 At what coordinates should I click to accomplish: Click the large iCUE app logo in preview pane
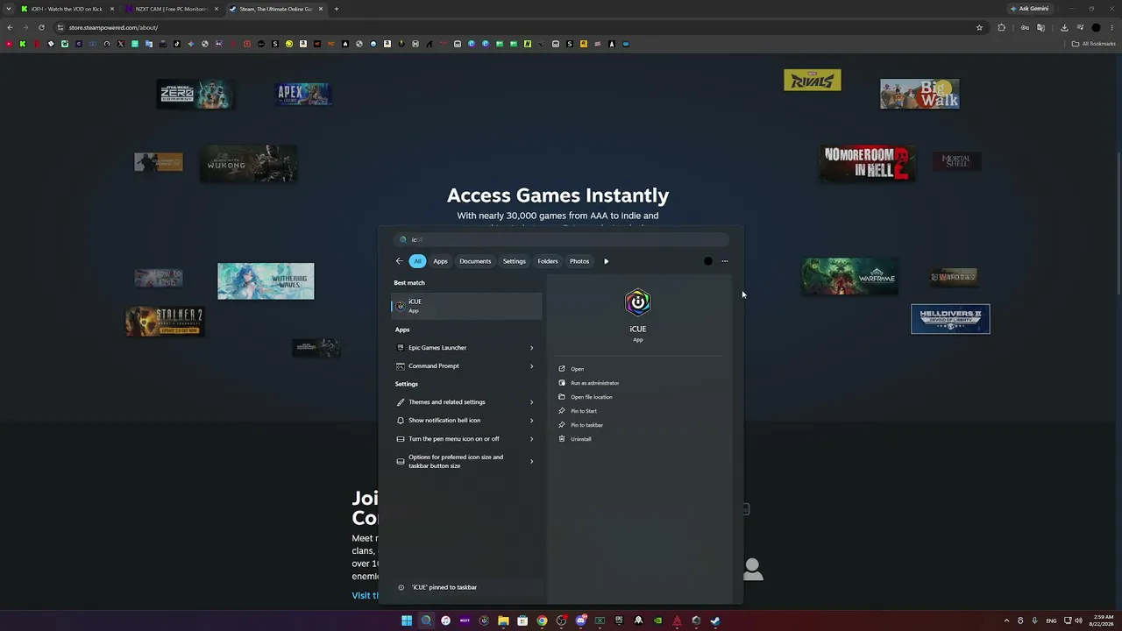point(637,302)
